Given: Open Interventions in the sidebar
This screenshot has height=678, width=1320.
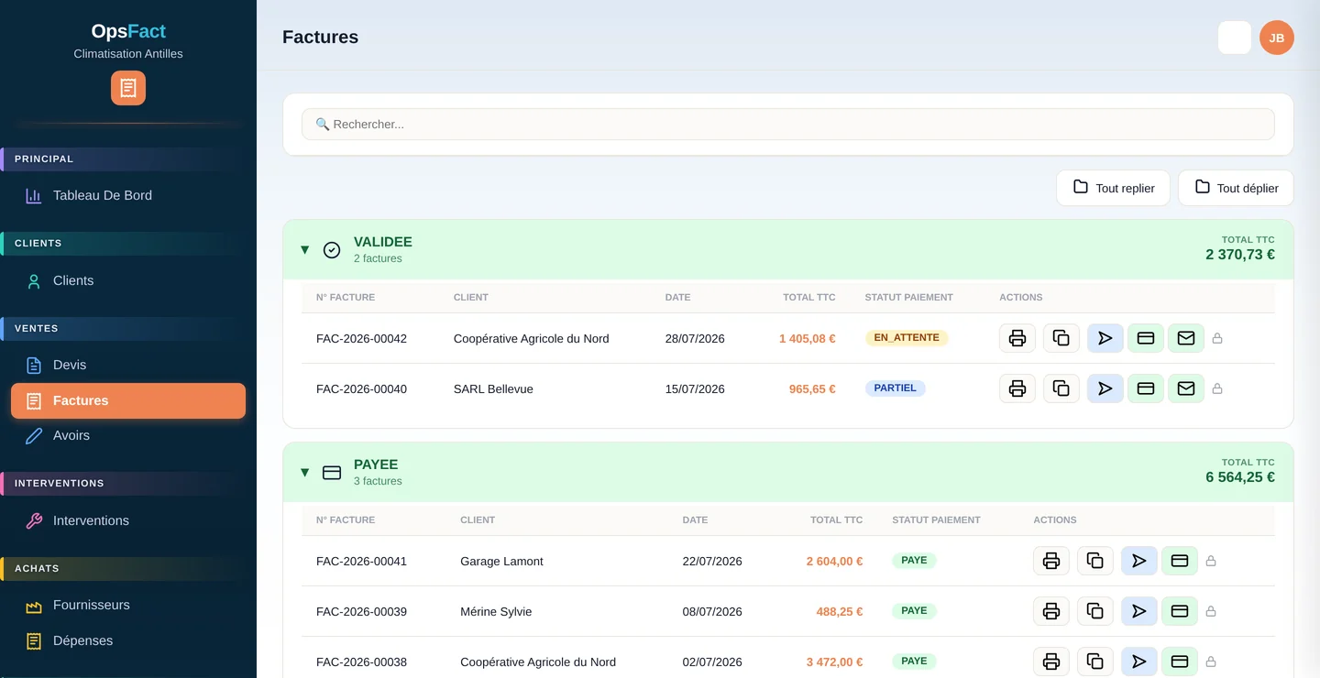Looking at the screenshot, I should coord(128,520).
